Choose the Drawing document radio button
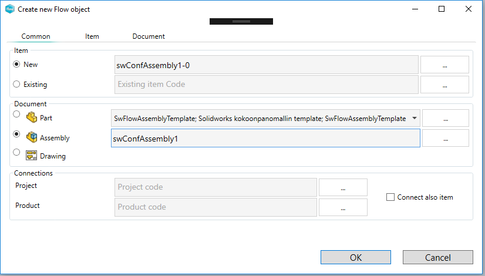This screenshot has width=485, height=276. 16,153
